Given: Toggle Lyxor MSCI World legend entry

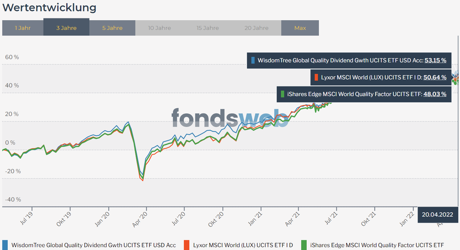Looking at the screenshot, I should pyautogui.click(x=239, y=245).
